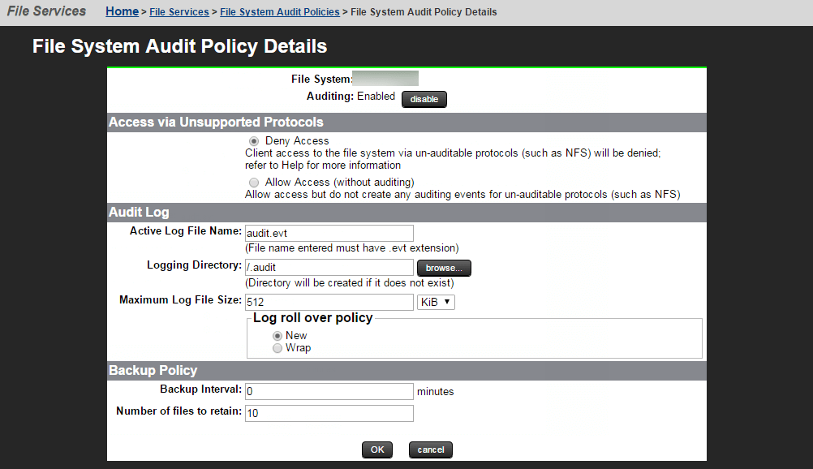This screenshot has height=469, width=813.
Task: Open the KiB size unit dropdown
Action: point(436,302)
